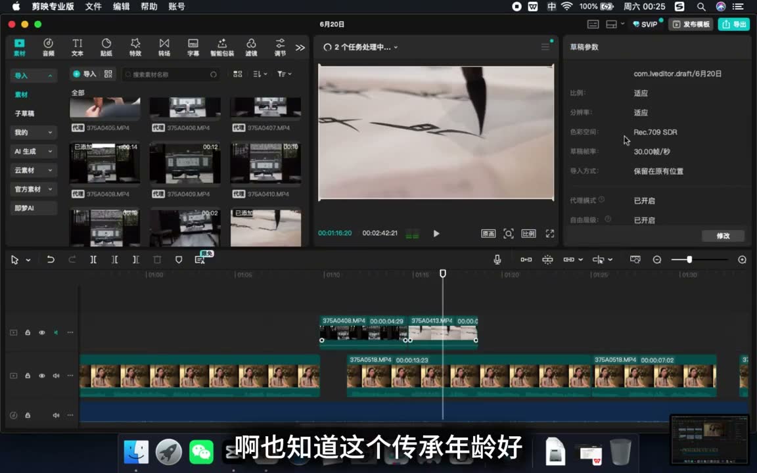Viewport: 757px width, 473px height.
Task: Open the 贴纸 stickers panel
Action: pos(106,47)
